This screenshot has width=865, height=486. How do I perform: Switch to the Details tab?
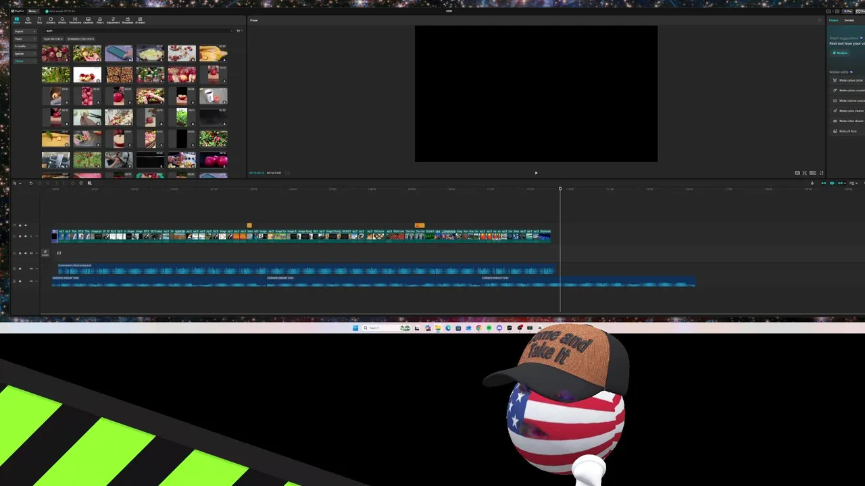(849, 20)
